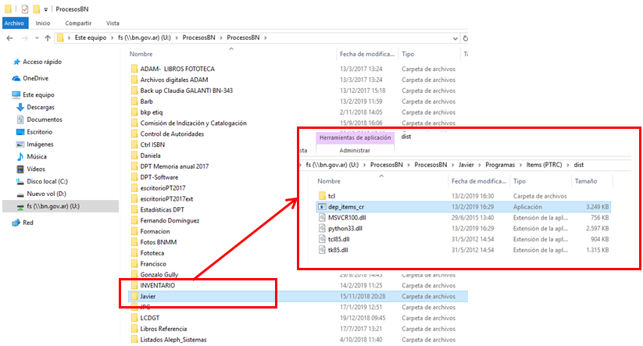Image resolution: width=643 pixels, height=346 pixels.
Task: Open recent locations dropdown arrow
Action: tap(37, 37)
